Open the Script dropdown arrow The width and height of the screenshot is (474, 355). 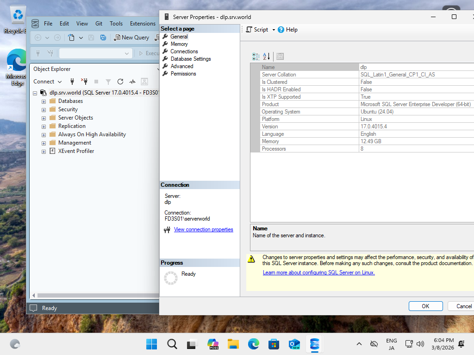(274, 30)
